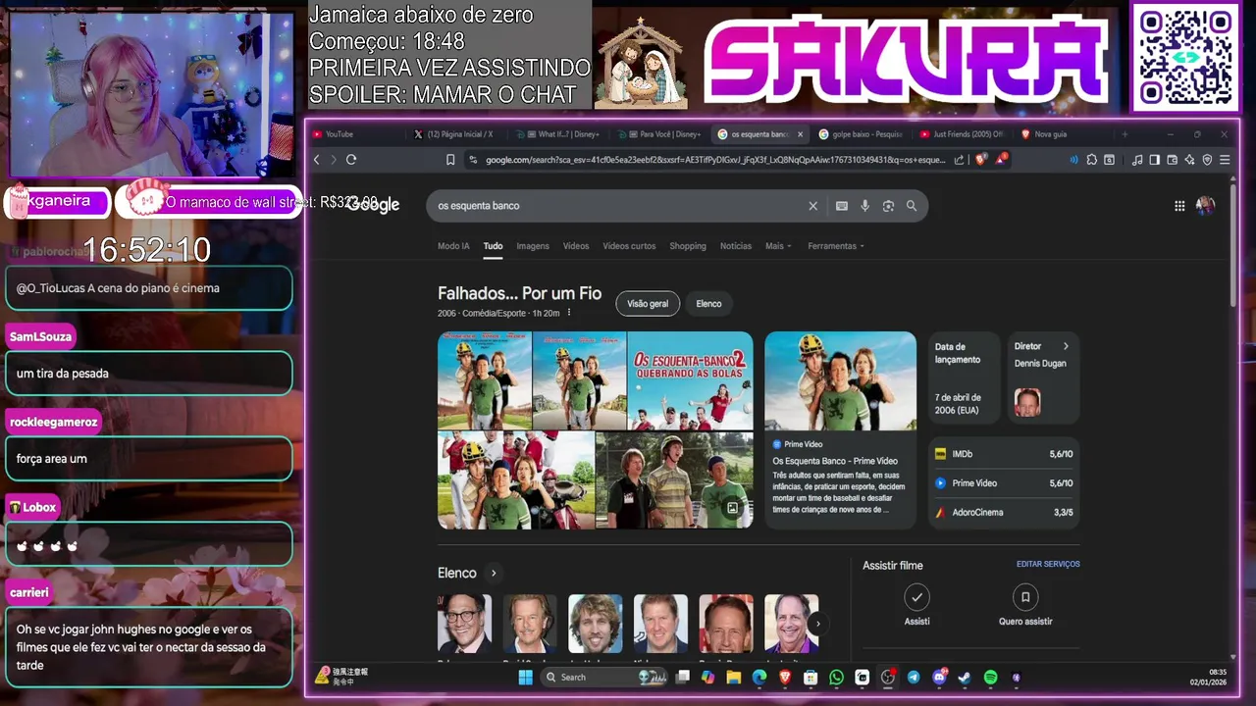Launch WhatsApp from the taskbar

(836, 677)
